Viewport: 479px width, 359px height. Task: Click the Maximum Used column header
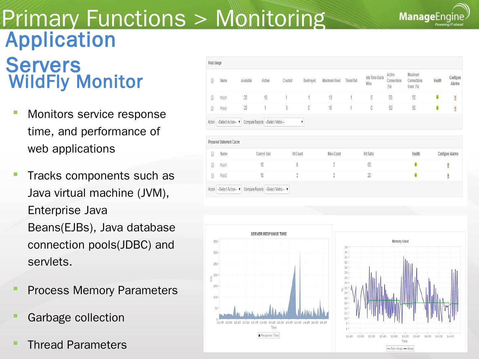tap(331, 80)
